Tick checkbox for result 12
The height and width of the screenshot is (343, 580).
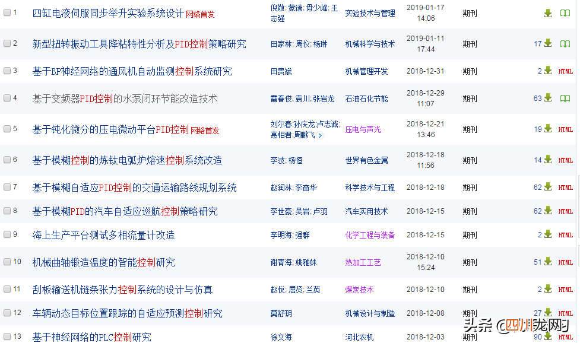(x=7, y=313)
